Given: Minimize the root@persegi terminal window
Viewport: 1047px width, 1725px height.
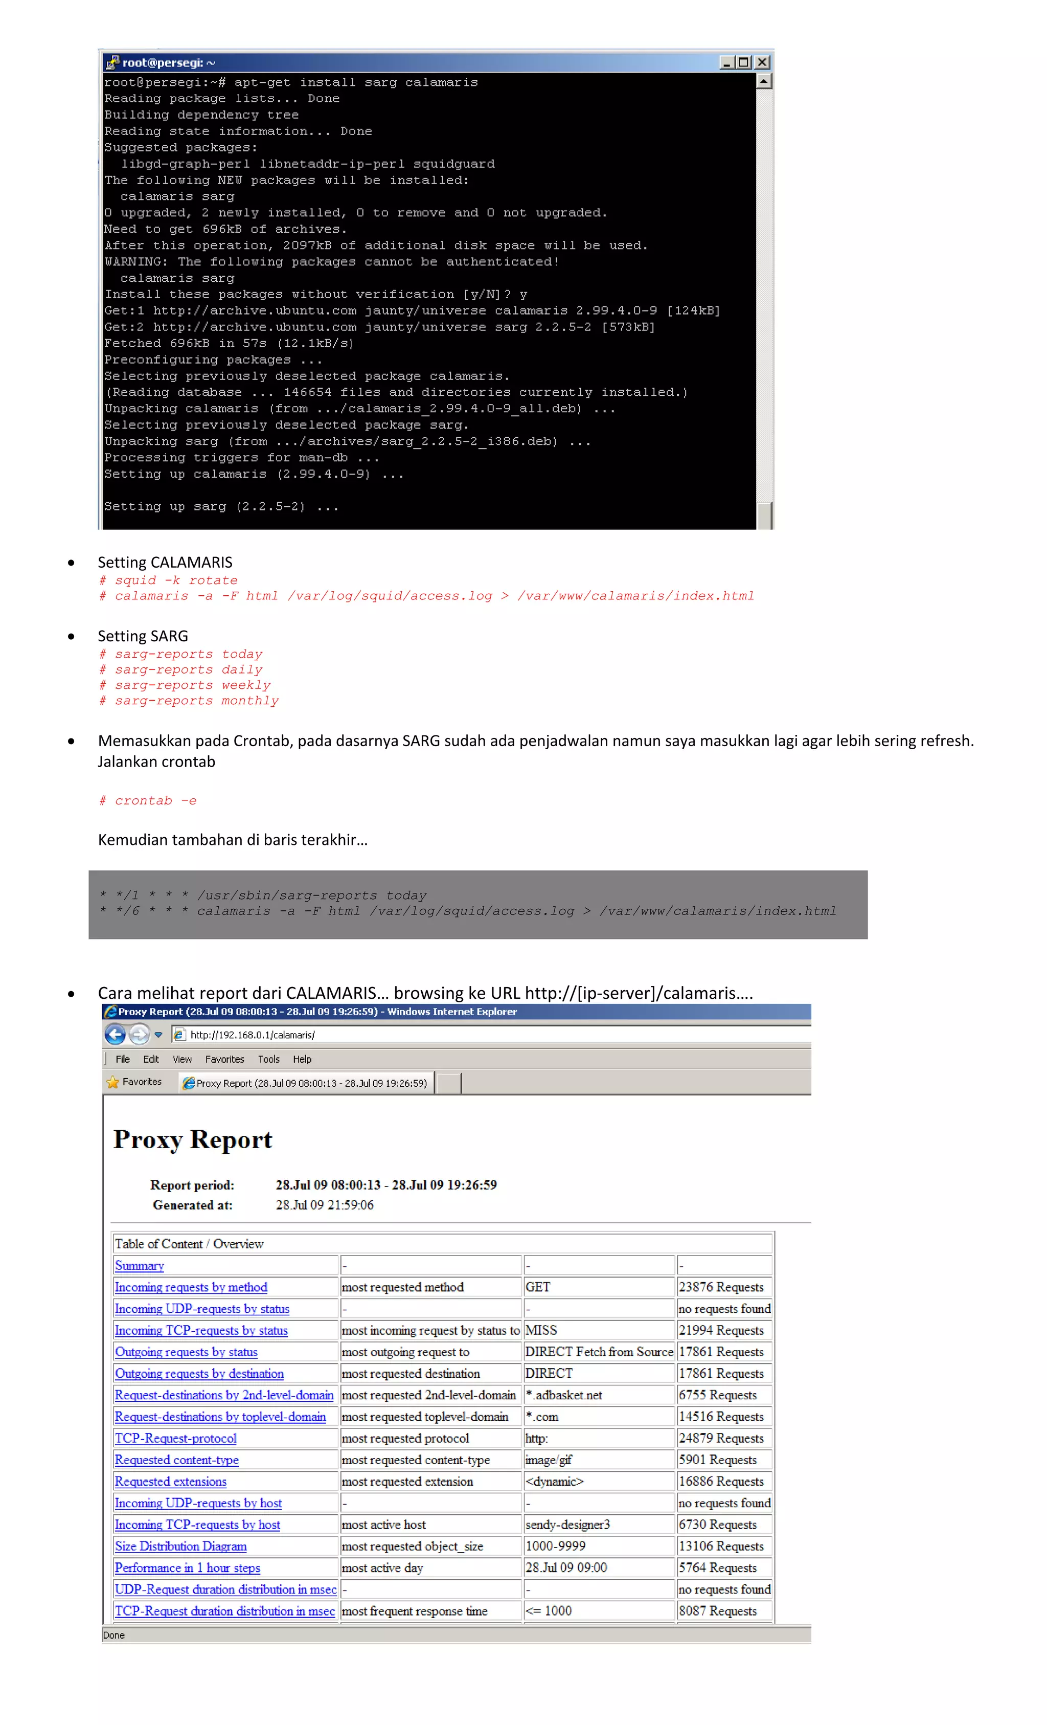Looking at the screenshot, I should (x=727, y=62).
